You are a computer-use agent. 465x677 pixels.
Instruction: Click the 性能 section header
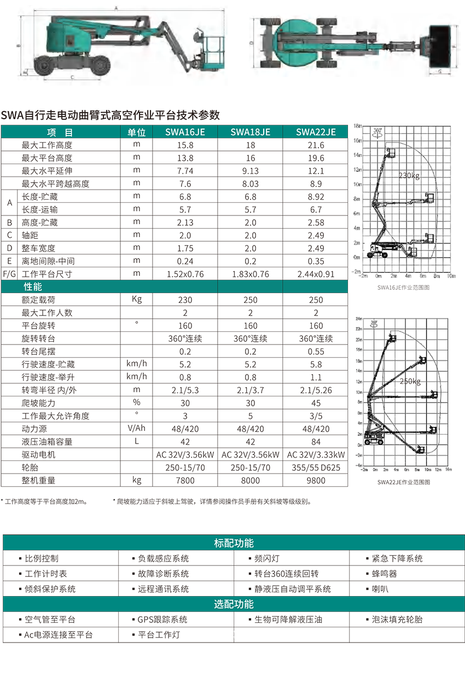[33, 287]
